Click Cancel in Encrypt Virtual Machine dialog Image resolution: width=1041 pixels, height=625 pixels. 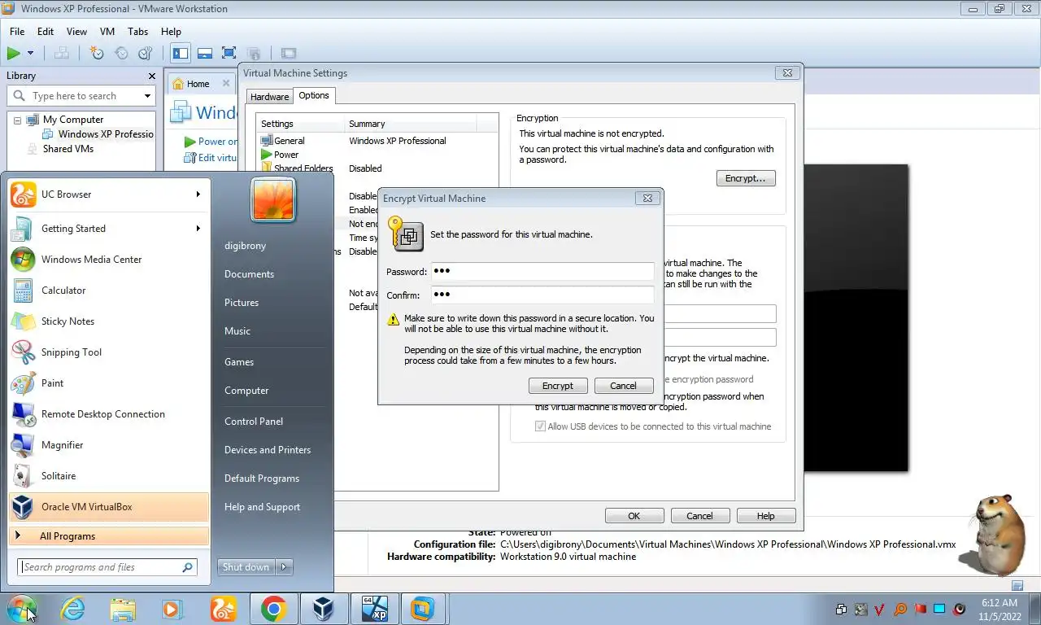pos(623,386)
